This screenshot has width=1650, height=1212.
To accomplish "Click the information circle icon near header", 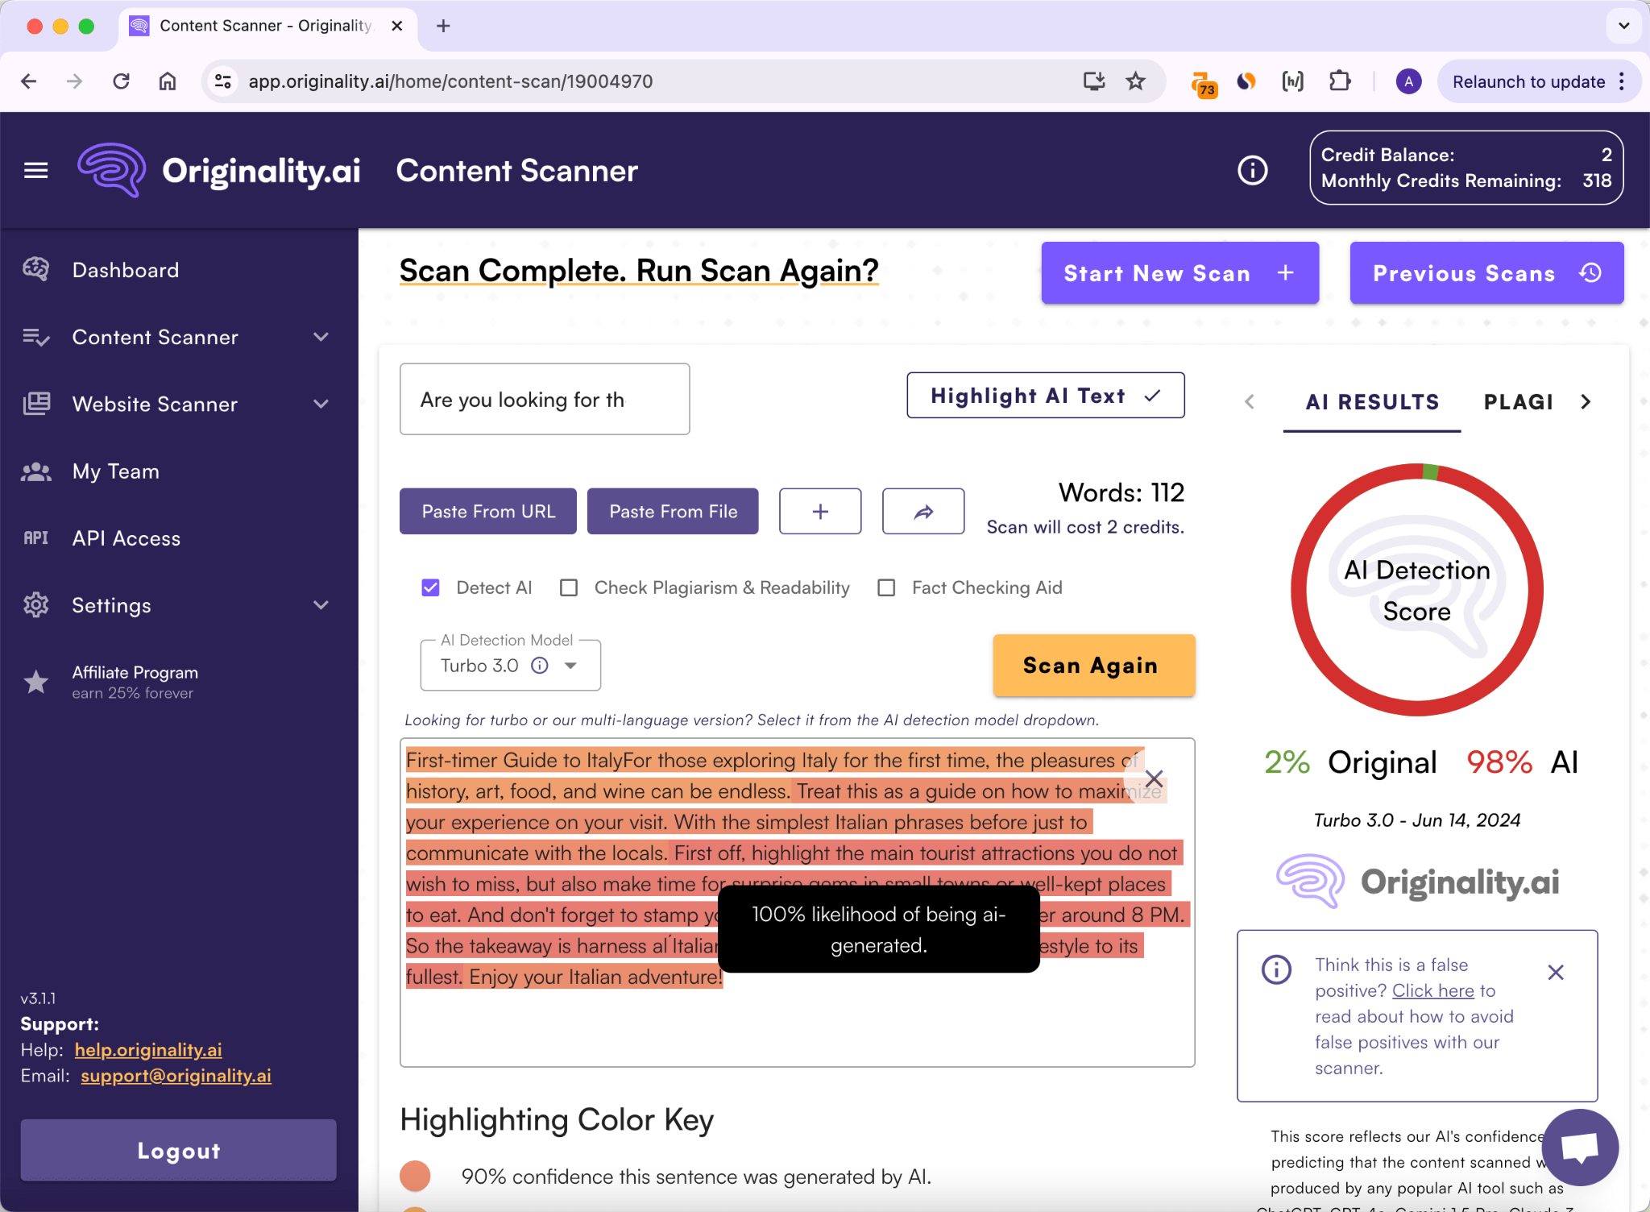I will pos(1251,169).
